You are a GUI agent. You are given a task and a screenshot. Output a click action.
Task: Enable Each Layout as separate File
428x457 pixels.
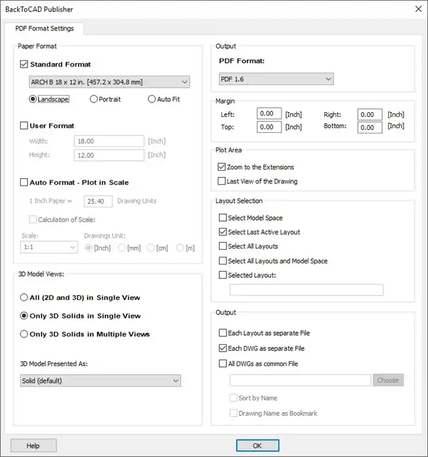[x=223, y=333]
